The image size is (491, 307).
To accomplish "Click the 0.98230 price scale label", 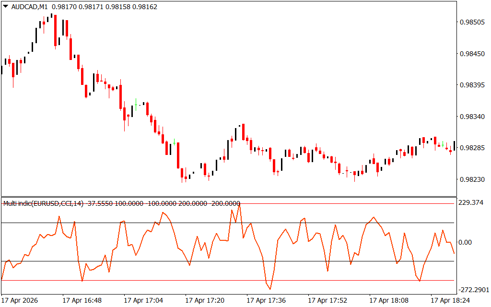I will click(472, 179).
